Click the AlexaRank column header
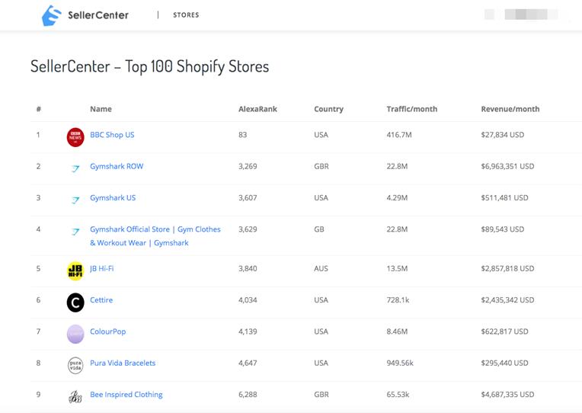 (x=257, y=109)
